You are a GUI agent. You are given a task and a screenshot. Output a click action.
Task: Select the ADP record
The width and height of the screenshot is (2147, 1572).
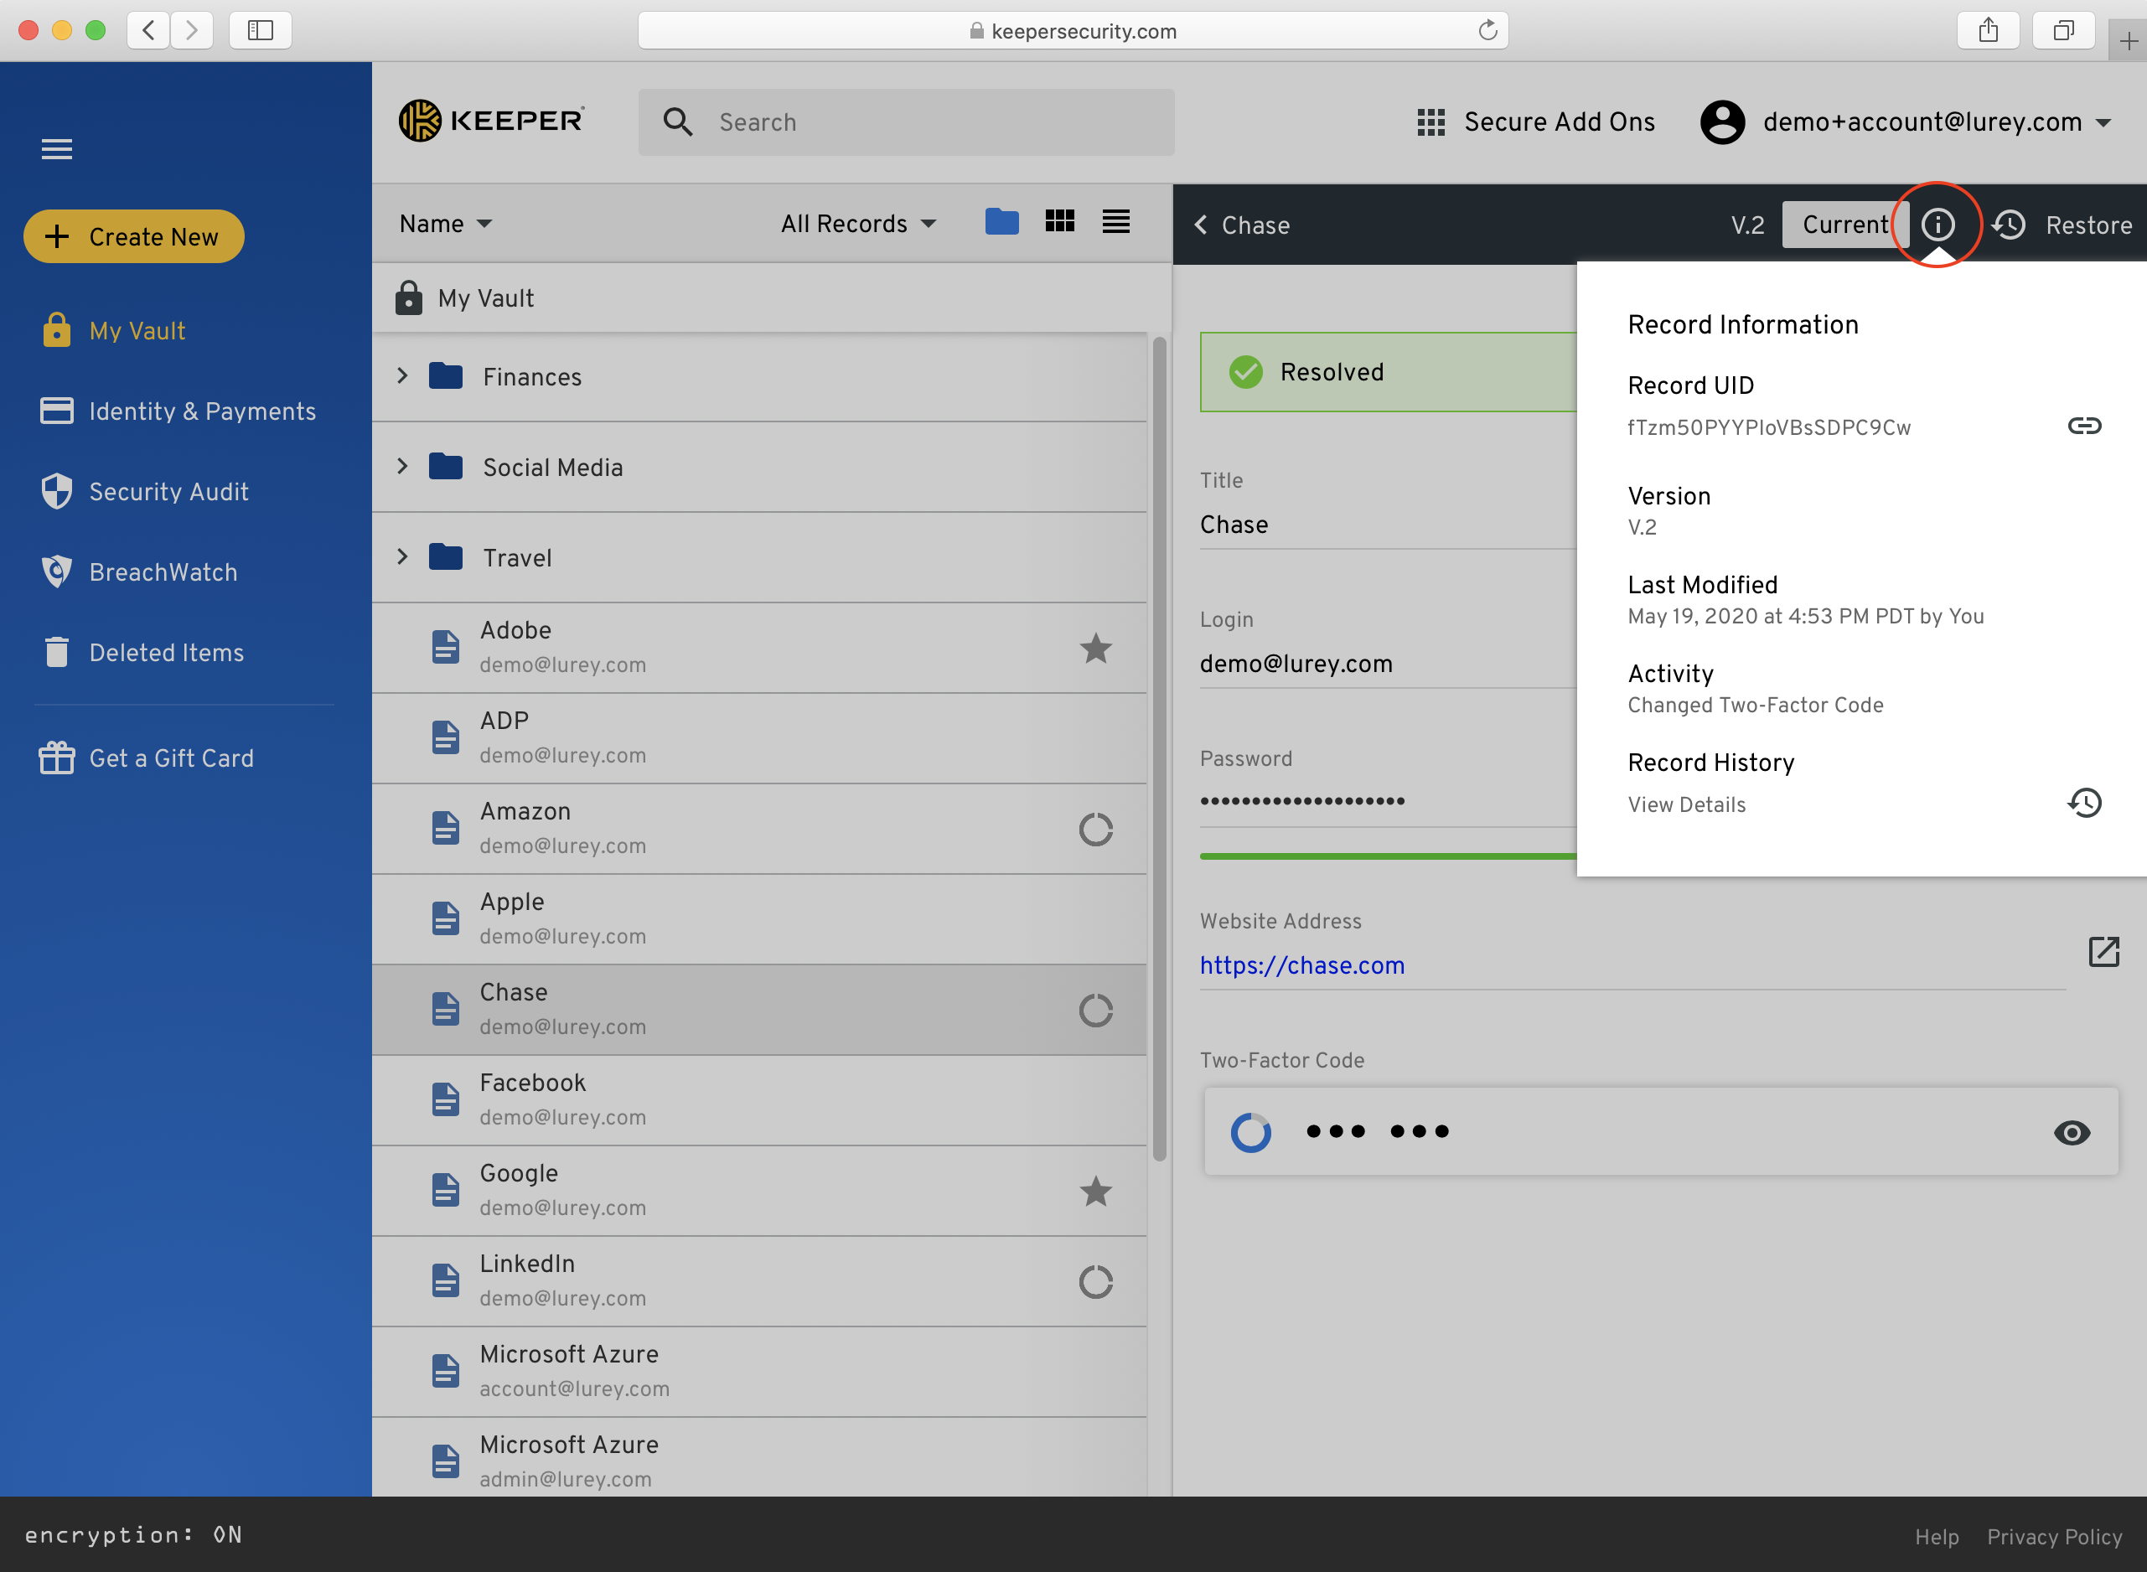759,737
